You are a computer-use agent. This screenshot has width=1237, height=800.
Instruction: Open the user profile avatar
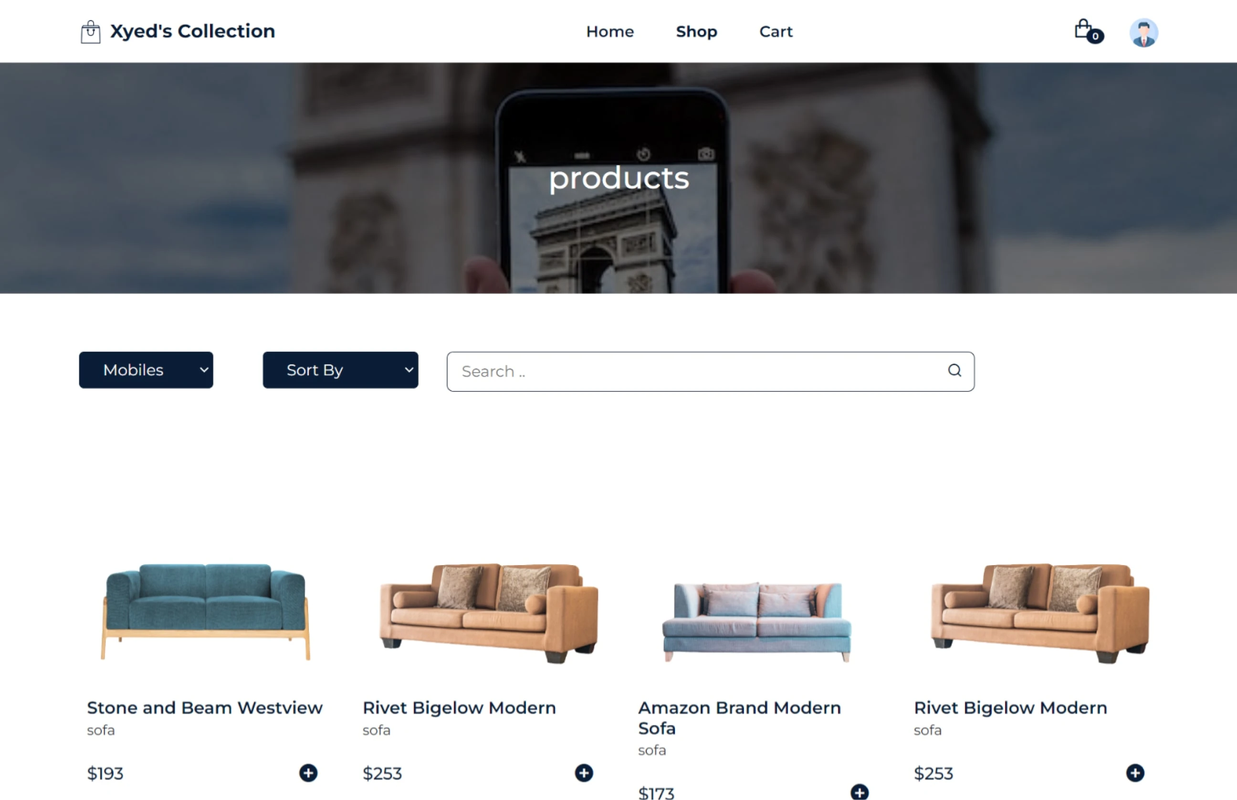[x=1143, y=32]
